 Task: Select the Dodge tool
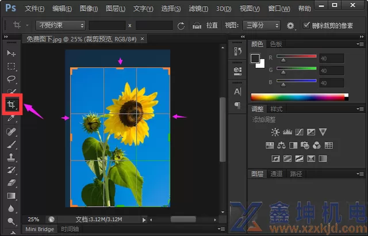[x=11, y=221]
